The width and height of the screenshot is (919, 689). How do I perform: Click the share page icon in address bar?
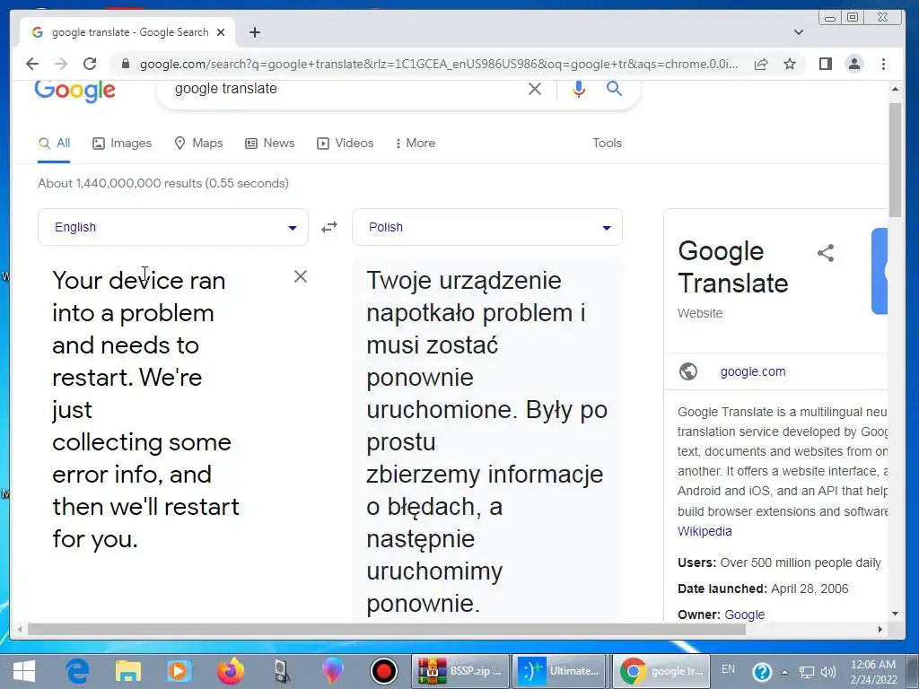(761, 64)
